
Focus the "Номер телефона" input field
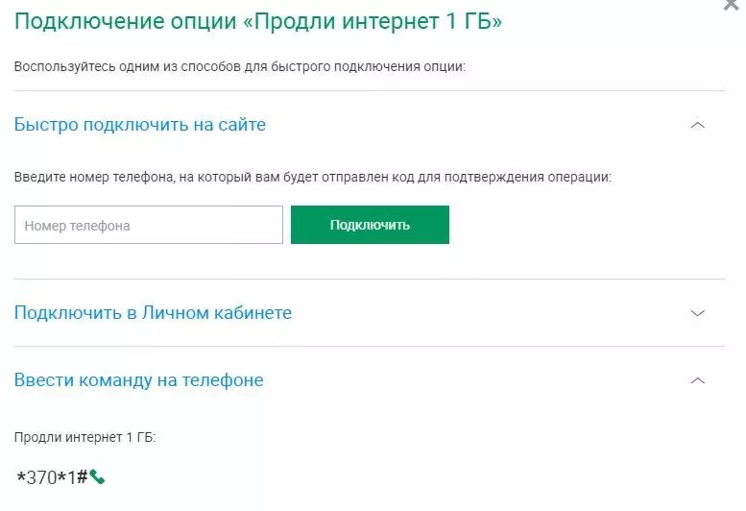[149, 225]
